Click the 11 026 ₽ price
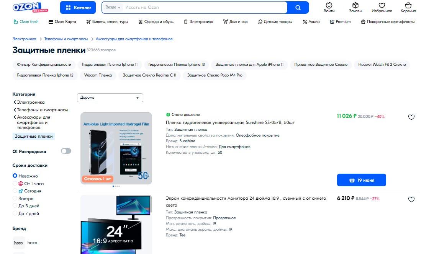The image size is (434, 254). tap(347, 116)
